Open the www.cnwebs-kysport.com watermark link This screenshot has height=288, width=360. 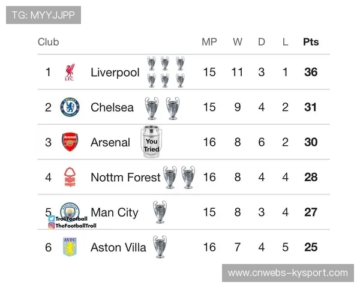(288, 273)
